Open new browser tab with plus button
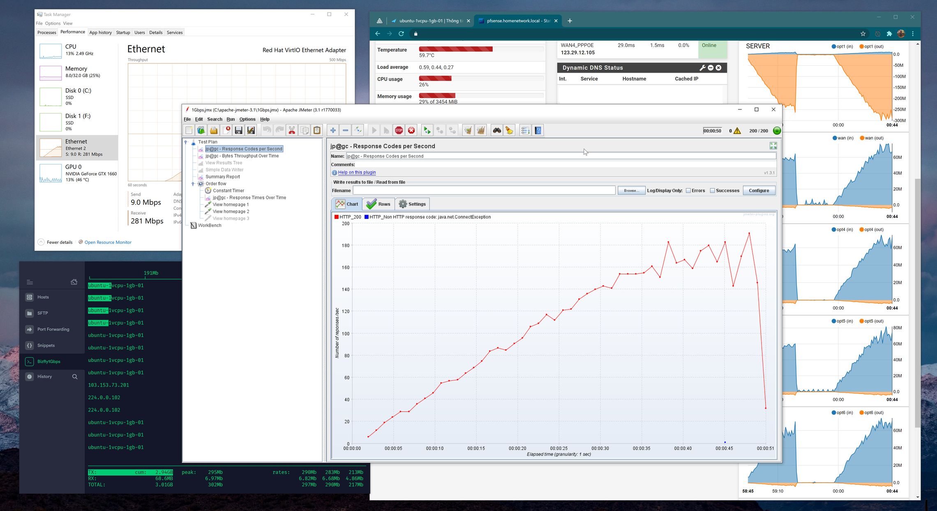 coord(570,21)
